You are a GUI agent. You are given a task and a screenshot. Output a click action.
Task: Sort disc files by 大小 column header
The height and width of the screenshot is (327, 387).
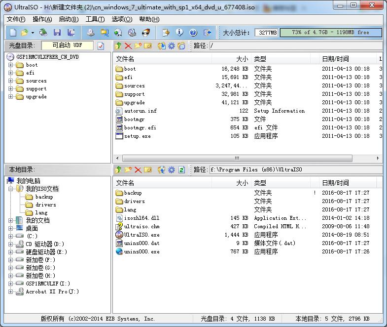click(231, 59)
